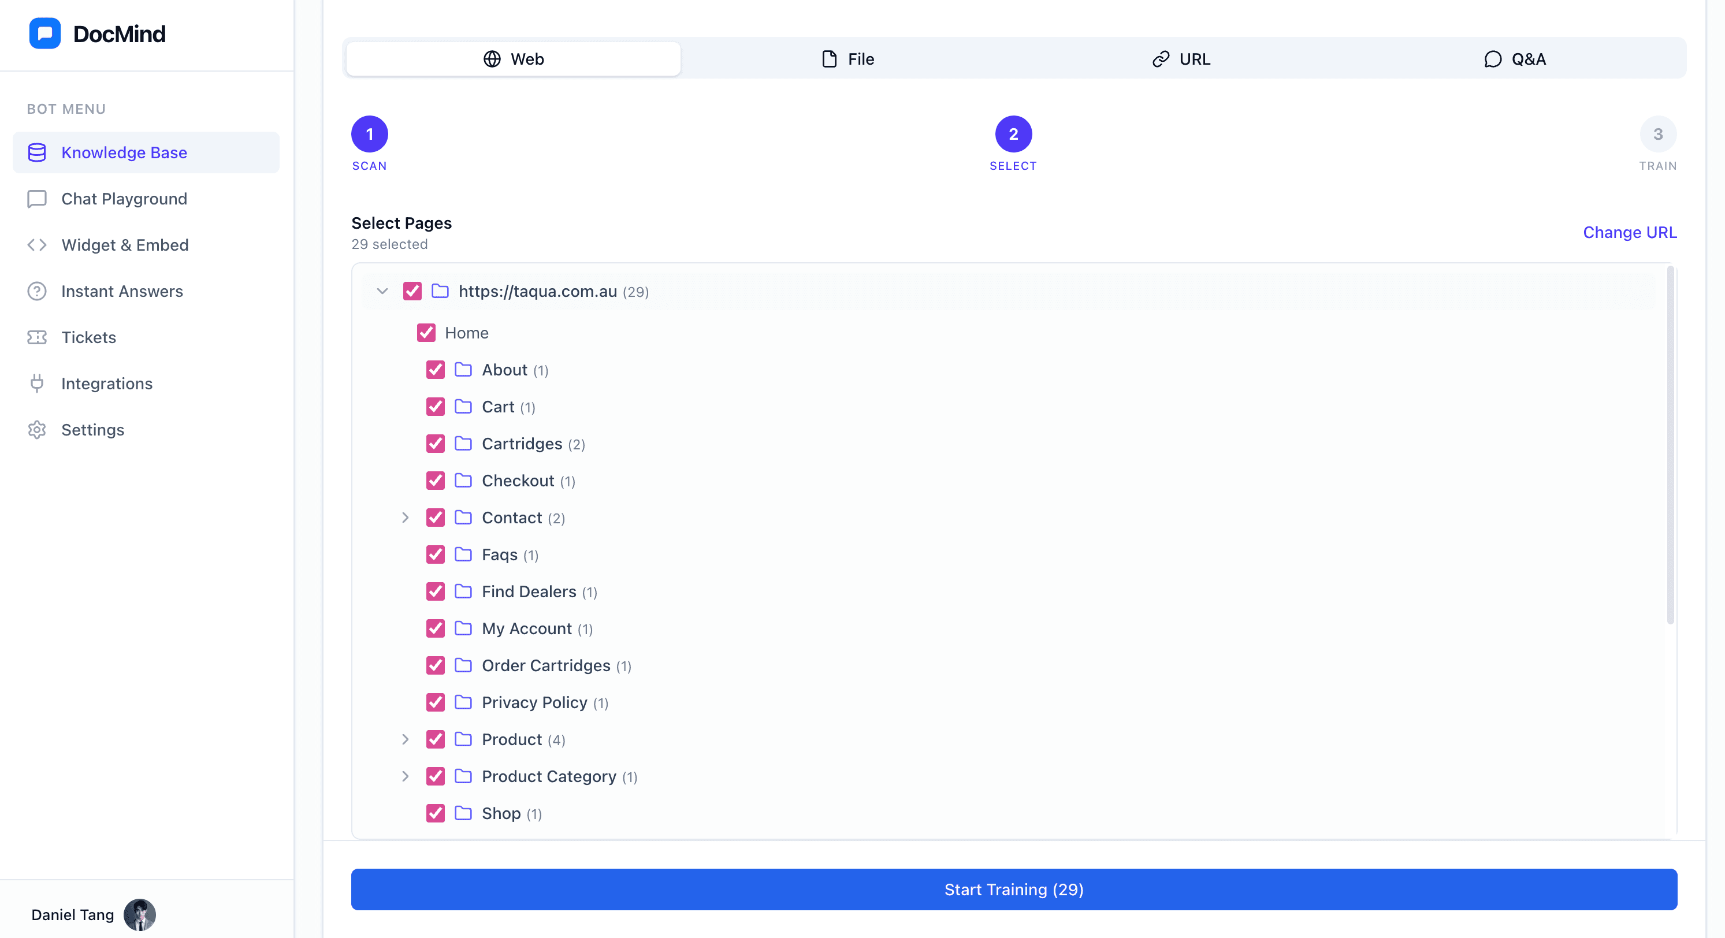
Task: Uncheck the Home page checkbox
Action: point(426,333)
